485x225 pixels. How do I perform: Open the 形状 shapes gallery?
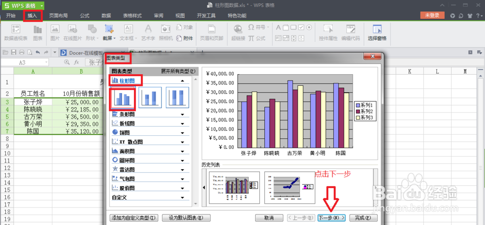(x=92, y=33)
